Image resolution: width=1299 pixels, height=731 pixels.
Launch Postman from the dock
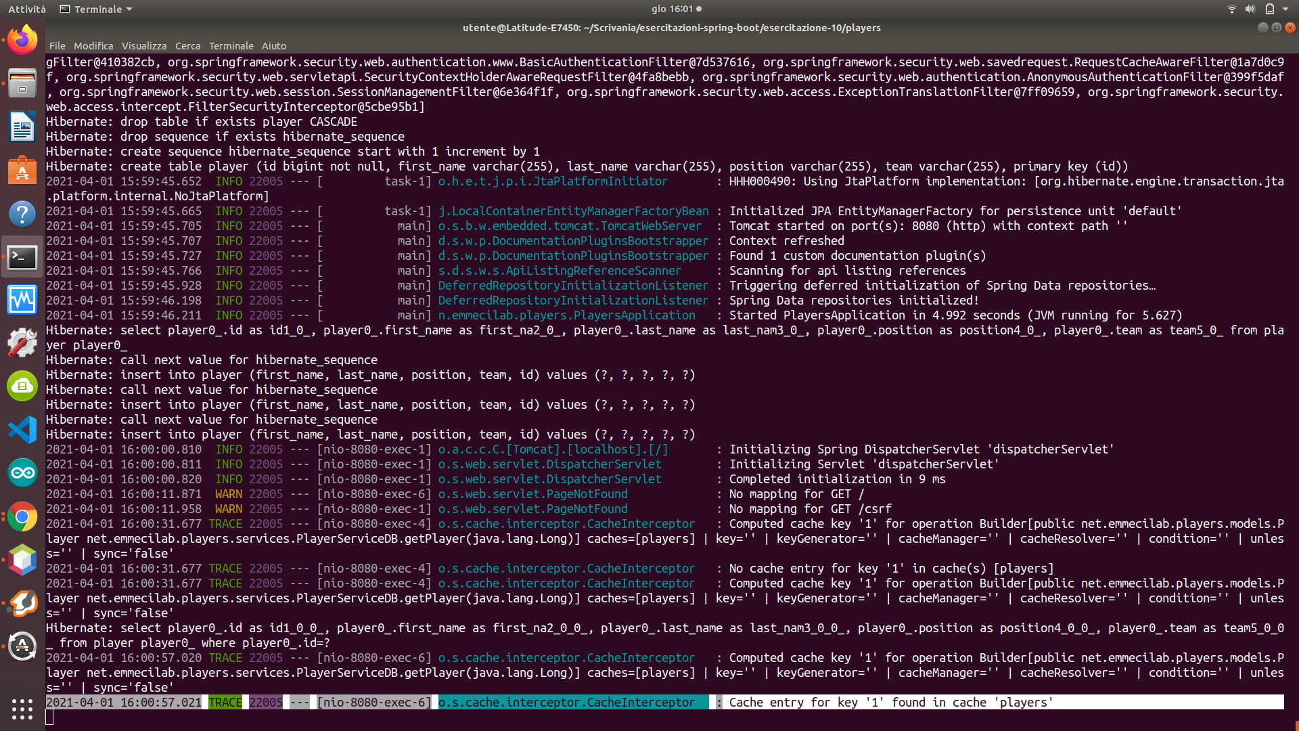[22, 603]
